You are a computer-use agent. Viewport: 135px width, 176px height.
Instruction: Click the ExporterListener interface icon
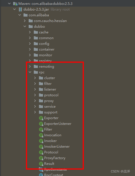pyautogui.click(x=41, y=124)
